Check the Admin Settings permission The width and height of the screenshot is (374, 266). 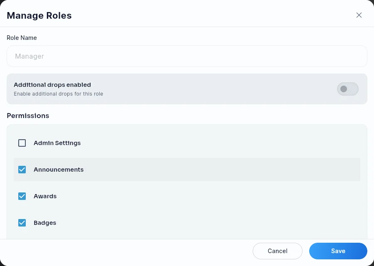pyautogui.click(x=22, y=143)
